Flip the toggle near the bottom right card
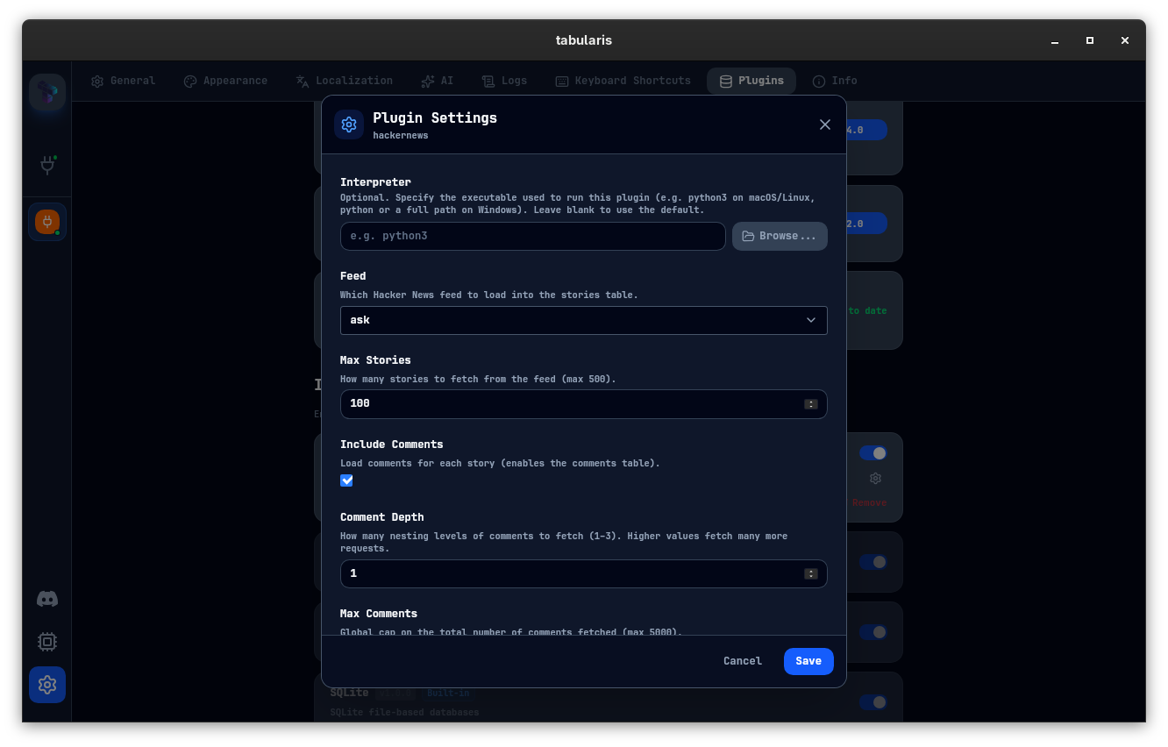Viewport: 1168px width, 747px height. click(x=873, y=702)
